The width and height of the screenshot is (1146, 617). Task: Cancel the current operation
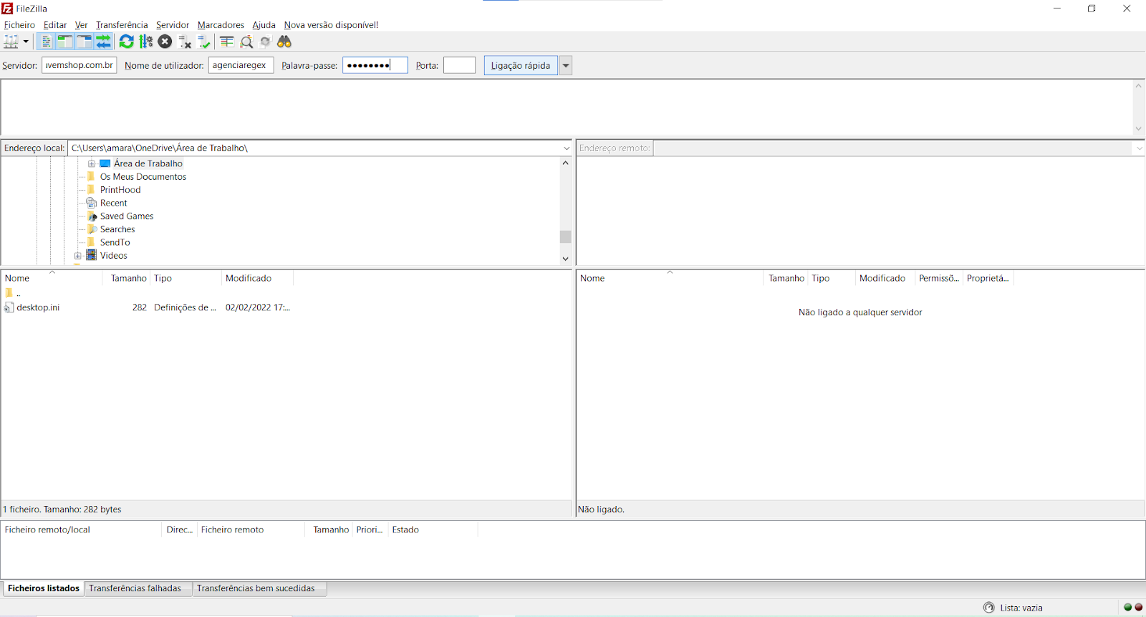pos(165,42)
